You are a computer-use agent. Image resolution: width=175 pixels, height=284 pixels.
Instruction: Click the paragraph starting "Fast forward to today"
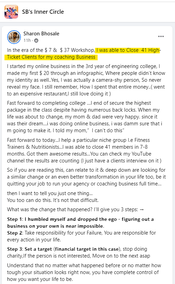click(84, 150)
